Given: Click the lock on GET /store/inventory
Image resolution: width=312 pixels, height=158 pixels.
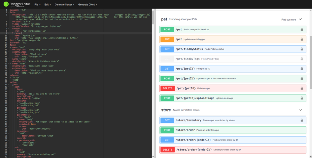Looking at the screenshot, I should 302,120.
